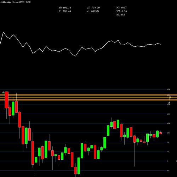Click the 81 price axis label

(x=169, y=171)
